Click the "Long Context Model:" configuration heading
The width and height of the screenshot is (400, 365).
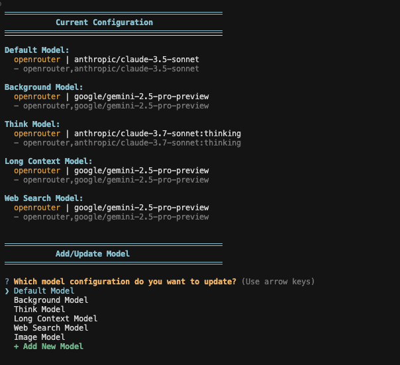48,161
